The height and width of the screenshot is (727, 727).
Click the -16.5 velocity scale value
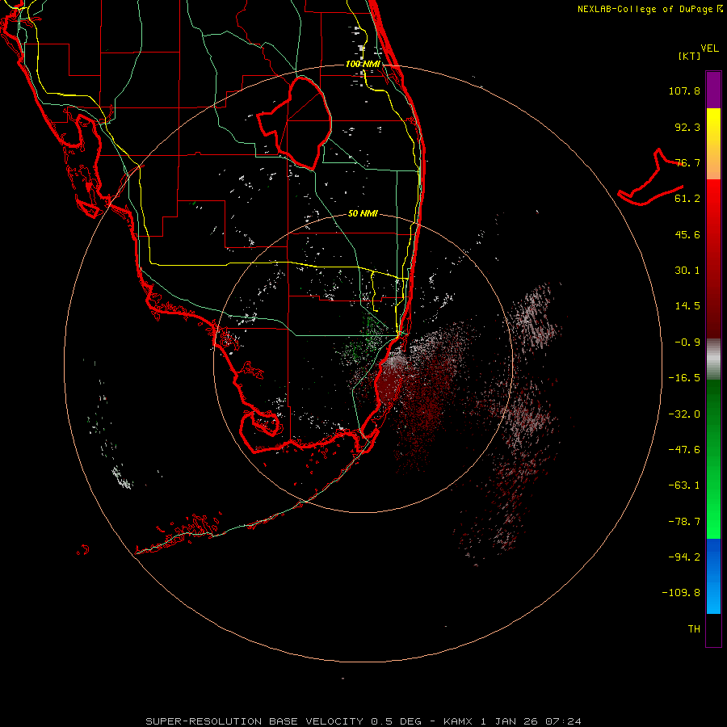pyautogui.click(x=684, y=378)
